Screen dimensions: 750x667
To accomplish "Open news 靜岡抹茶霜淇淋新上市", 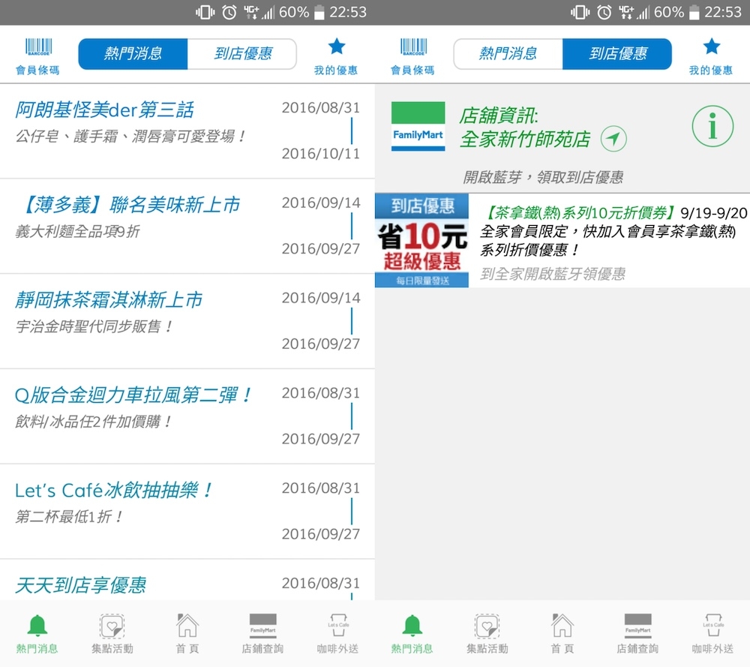I will (x=187, y=322).
